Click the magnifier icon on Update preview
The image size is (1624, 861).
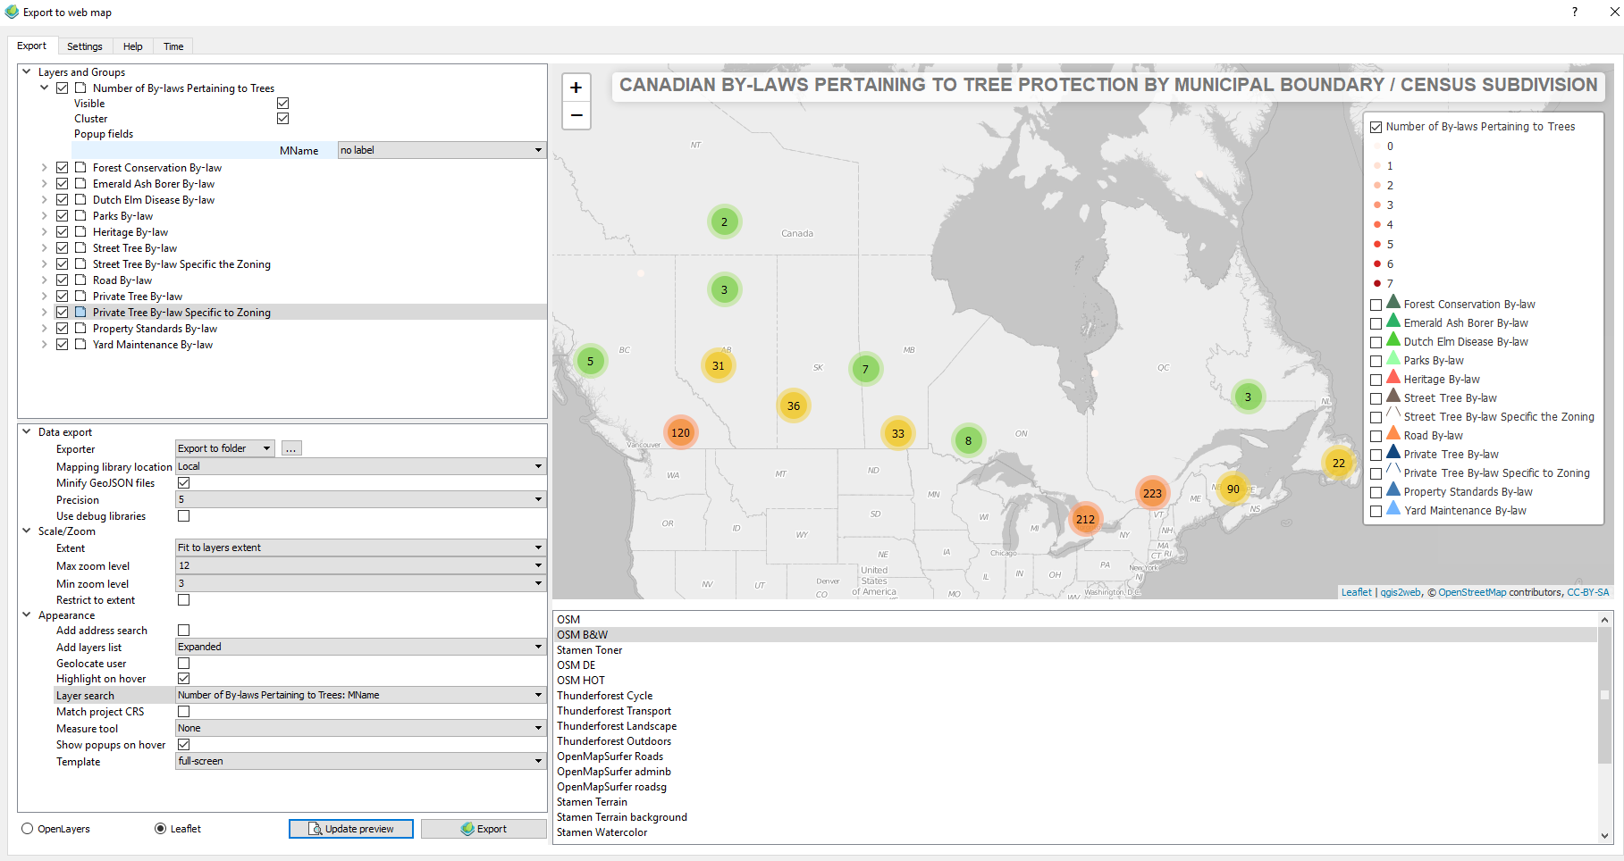click(x=315, y=829)
